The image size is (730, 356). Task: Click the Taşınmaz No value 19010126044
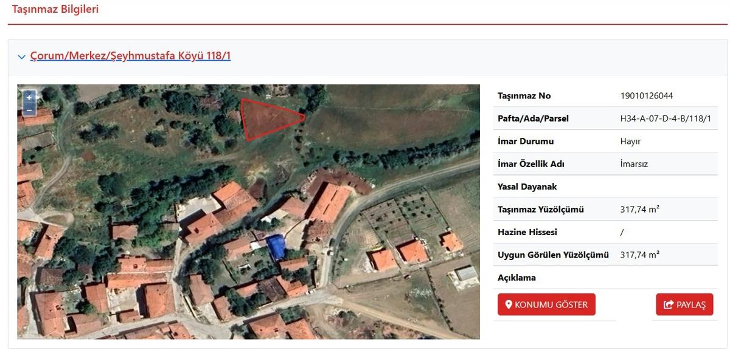[646, 96]
